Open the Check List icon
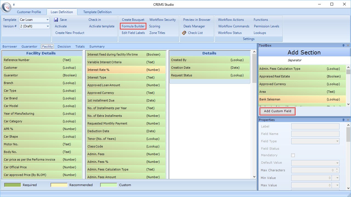Image resolution: width=351 pixels, height=197 pixels. (x=184, y=33)
